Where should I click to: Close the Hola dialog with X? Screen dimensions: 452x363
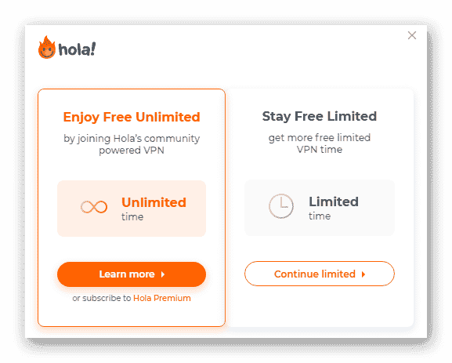pos(412,35)
